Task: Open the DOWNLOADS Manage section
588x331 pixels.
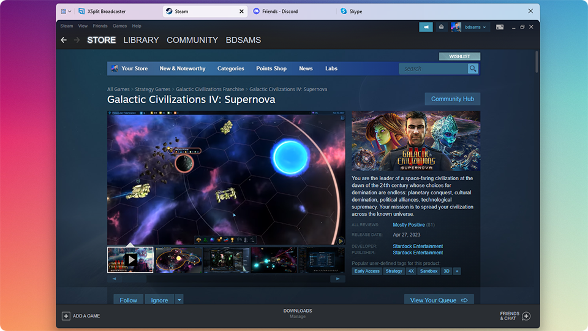Action: tap(298, 313)
